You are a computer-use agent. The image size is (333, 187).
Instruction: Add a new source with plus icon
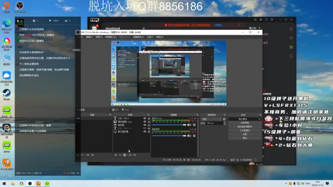click(116, 155)
